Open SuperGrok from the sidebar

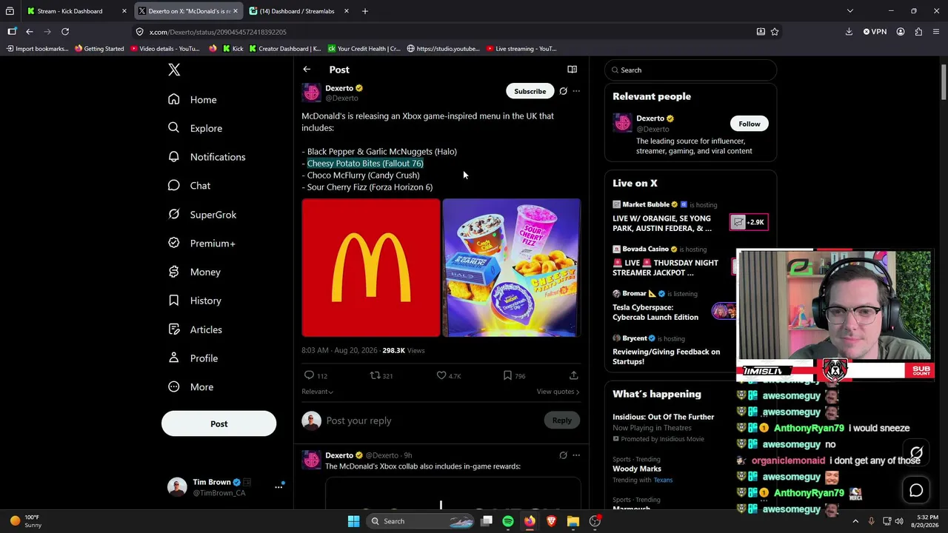(202, 215)
